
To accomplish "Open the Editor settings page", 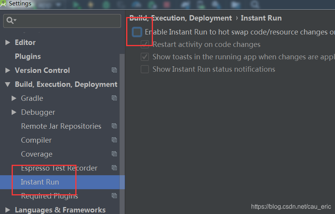I will tap(25, 43).
